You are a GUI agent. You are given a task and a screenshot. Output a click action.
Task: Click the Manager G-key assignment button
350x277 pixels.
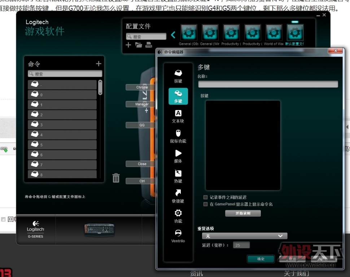coord(140,104)
